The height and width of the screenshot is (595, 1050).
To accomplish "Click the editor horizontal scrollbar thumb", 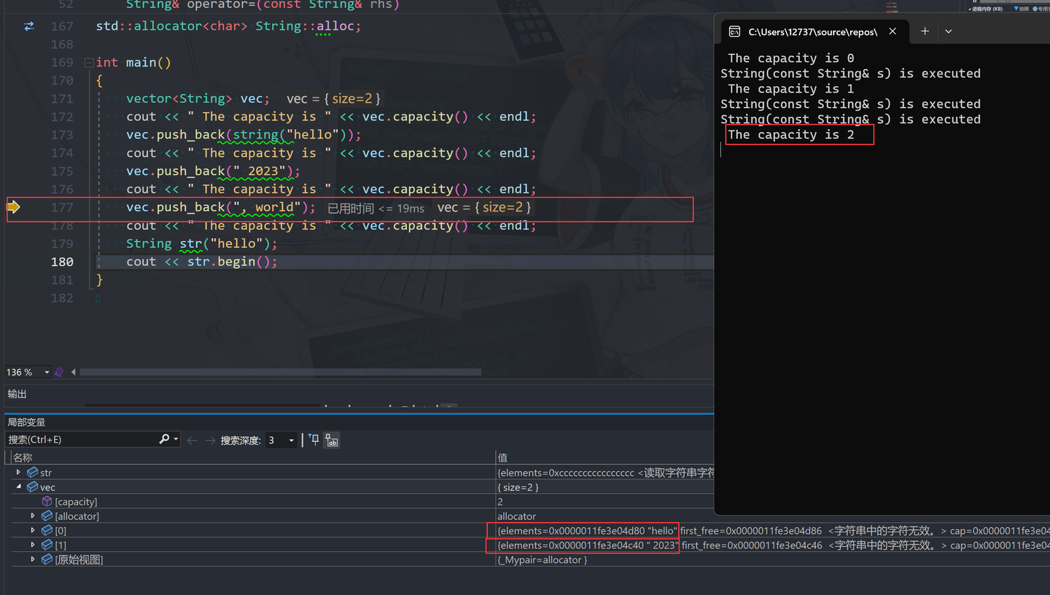I will (x=280, y=372).
